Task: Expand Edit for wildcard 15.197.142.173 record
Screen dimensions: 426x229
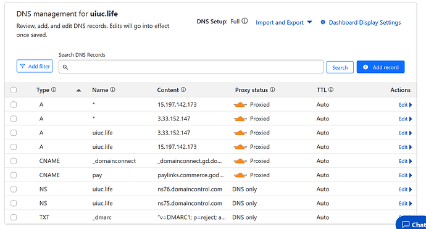Action: (x=406, y=105)
